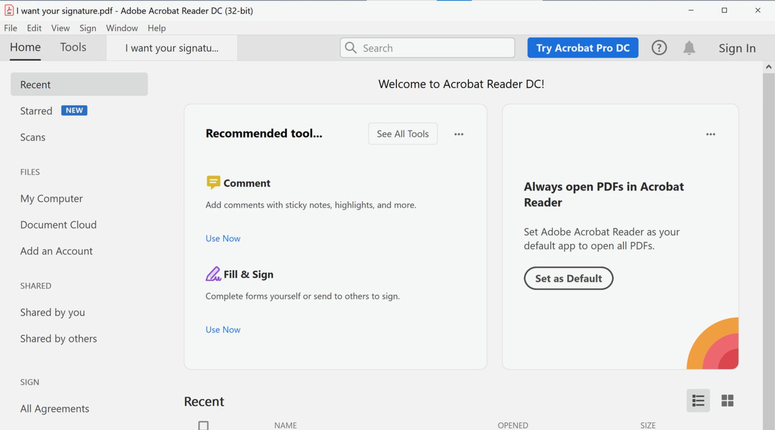The height and width of the screenshot is (430, 775).
Task: Sort Recent list by OPENED column
Action: coord(513,425)
